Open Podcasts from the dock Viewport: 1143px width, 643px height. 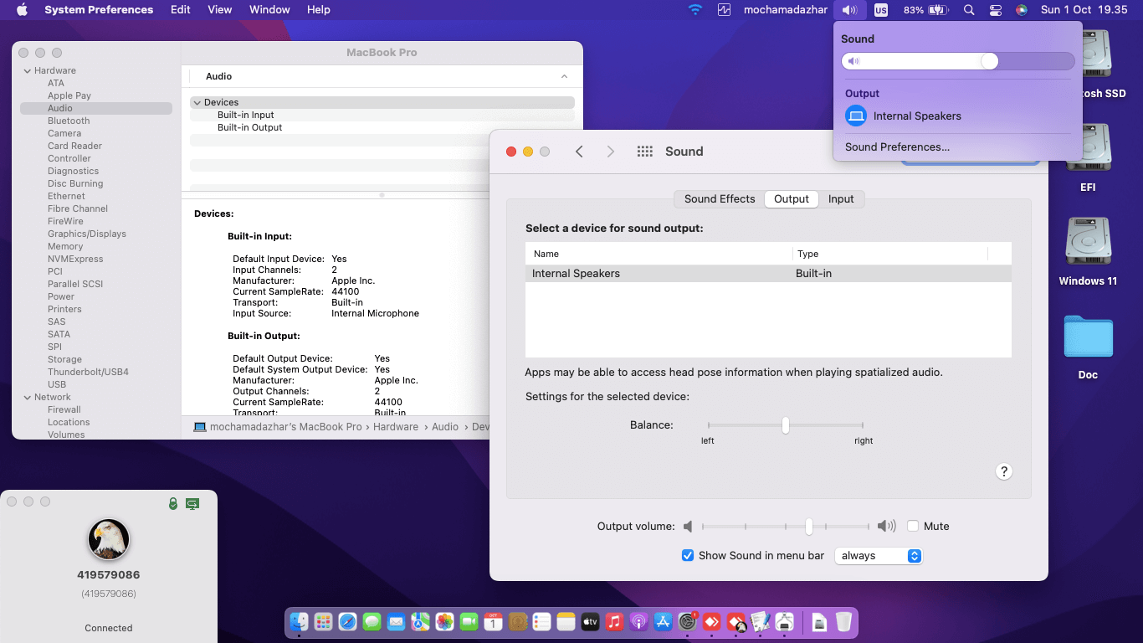[x=638, y=622]
